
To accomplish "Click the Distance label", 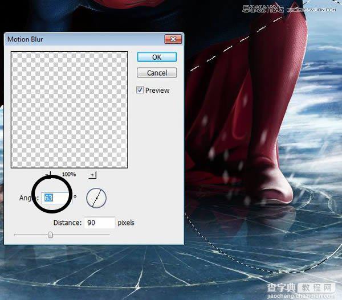I will coord(67,223).
